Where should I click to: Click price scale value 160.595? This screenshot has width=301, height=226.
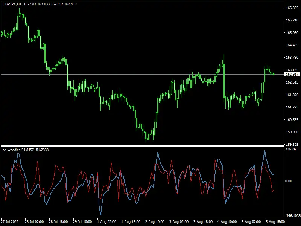pyautogui.click(x=292, y=120)
